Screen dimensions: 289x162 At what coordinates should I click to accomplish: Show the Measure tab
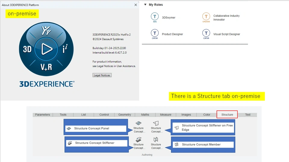166,115
